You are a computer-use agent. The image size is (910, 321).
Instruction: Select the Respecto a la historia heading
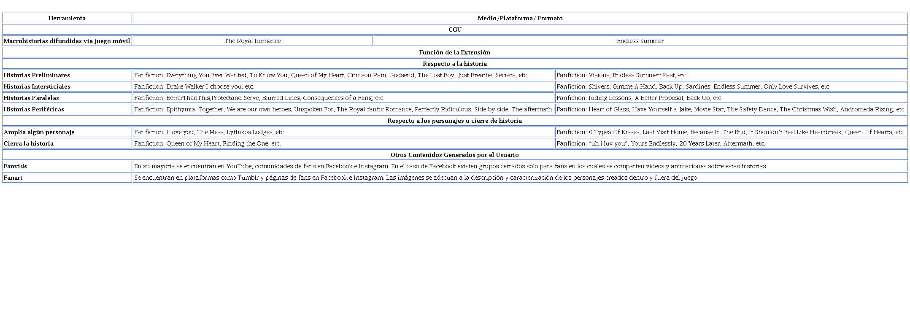[455, 64]
